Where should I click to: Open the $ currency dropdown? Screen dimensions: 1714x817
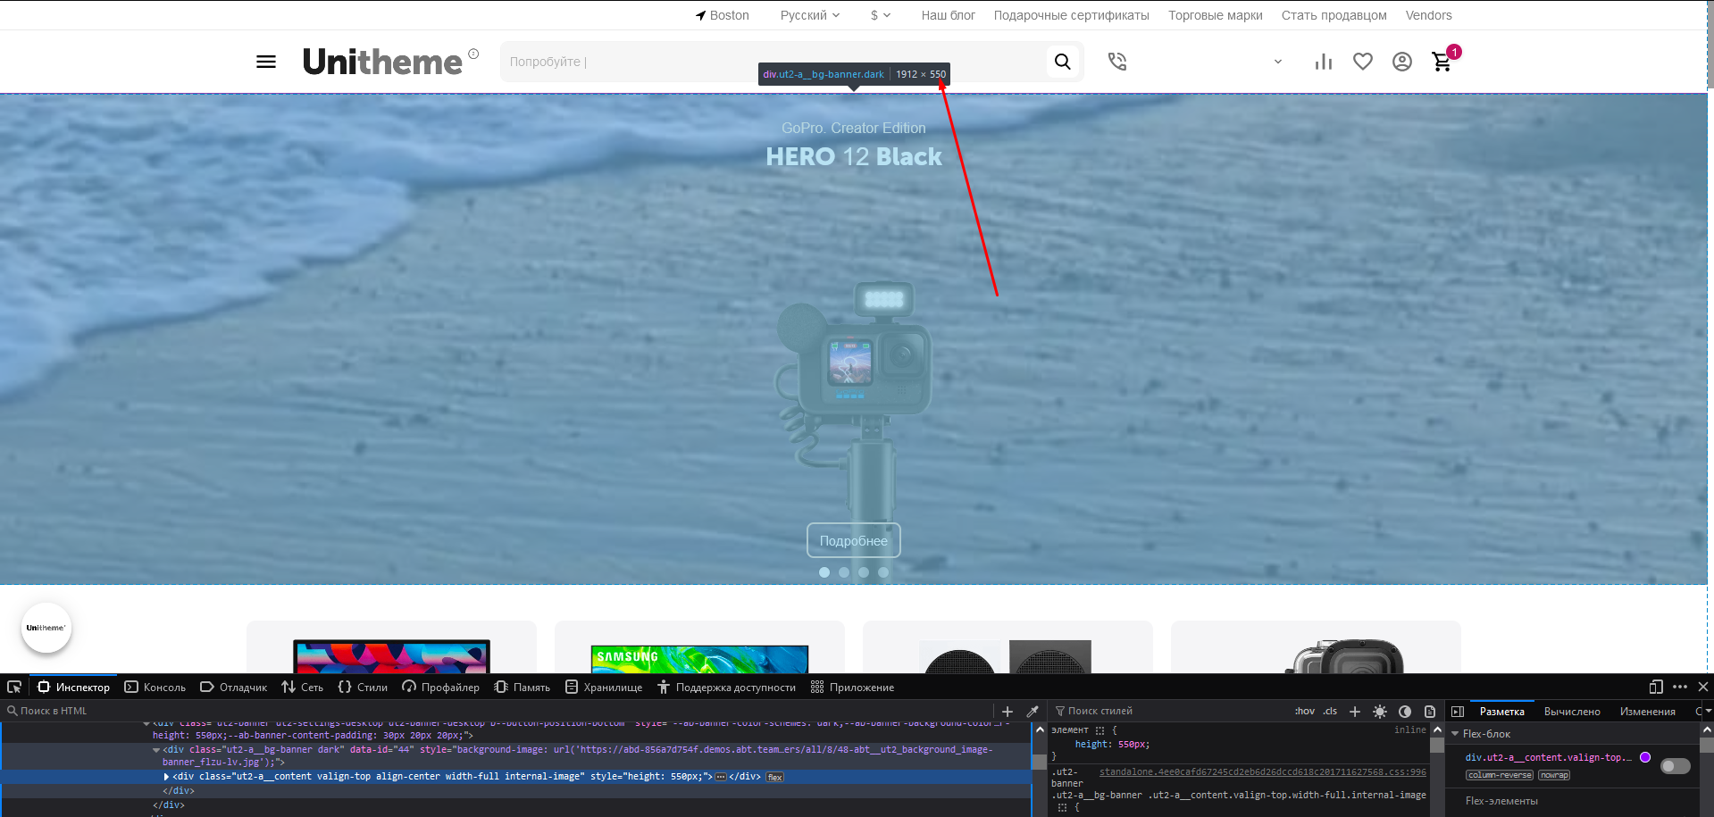[x=881, y=15]
